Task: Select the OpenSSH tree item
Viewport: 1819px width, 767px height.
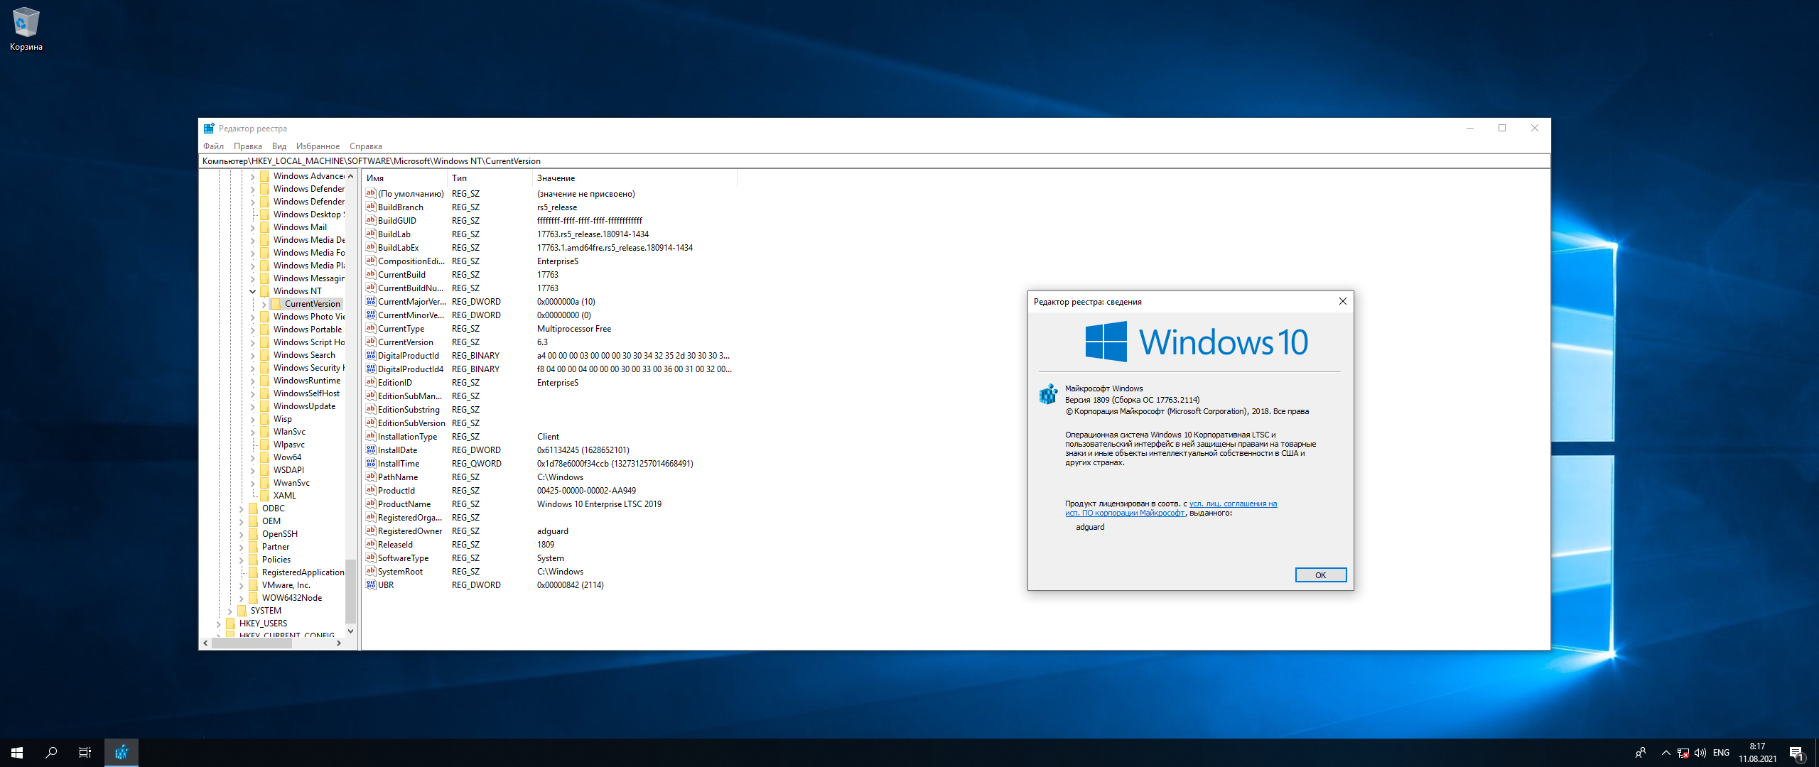Action: pos(280,534)
